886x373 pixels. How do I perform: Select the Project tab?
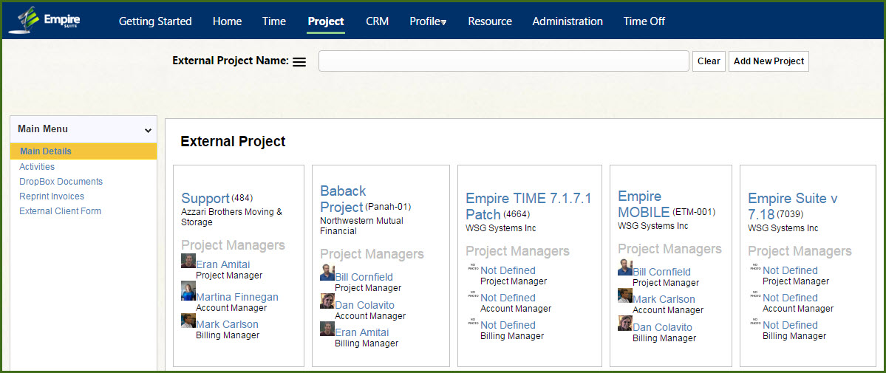coord(326,21)
